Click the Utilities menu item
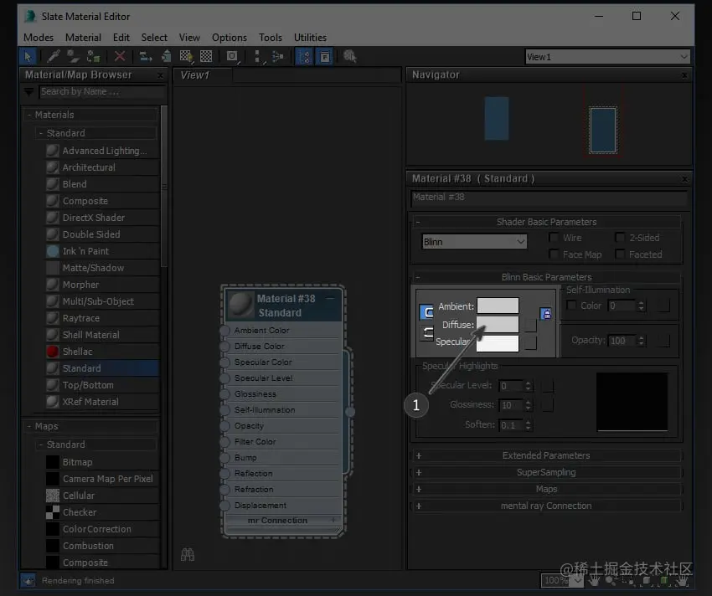 point(310,37)
